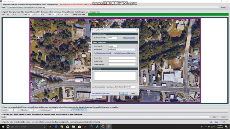This screenshot has width=230, height=129.
Task: Close the Basemapz Export Parameters dialog
Action: pyautogui.click(x=137, y=30)
